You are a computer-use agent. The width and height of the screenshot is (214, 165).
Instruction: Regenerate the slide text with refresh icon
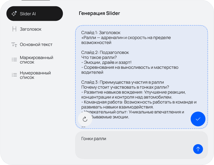point(85,119)
